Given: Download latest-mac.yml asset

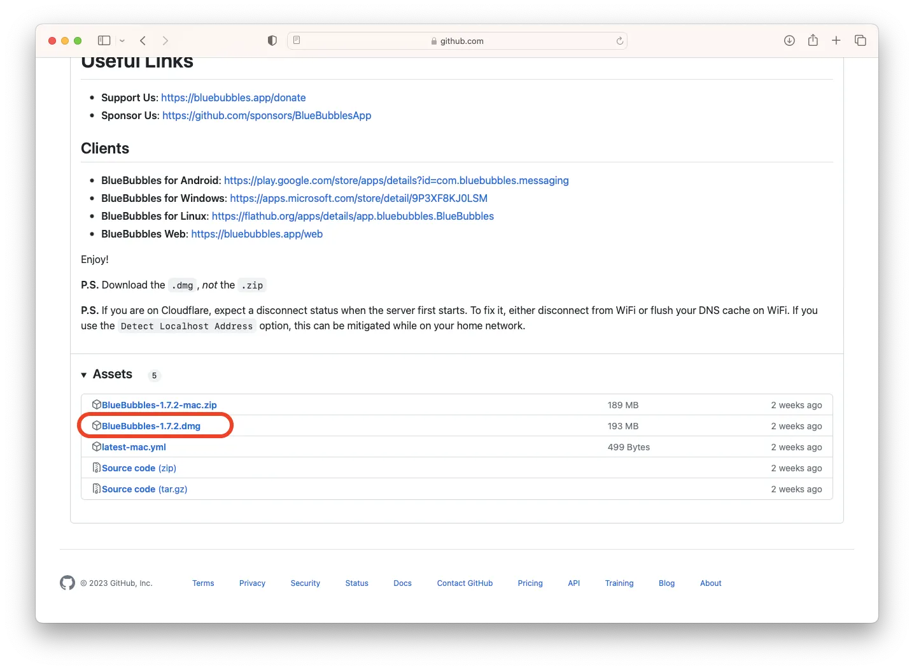Looking at the screenshot, I should (x=134, y=447).
